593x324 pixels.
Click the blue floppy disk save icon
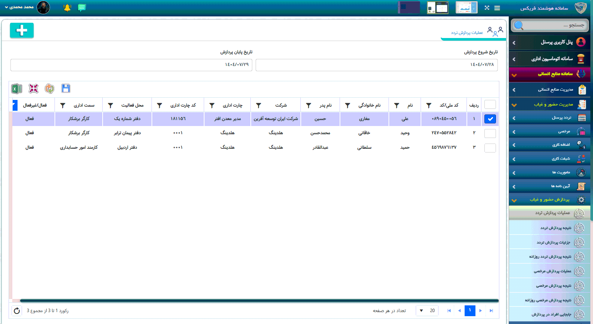point(66,88)
